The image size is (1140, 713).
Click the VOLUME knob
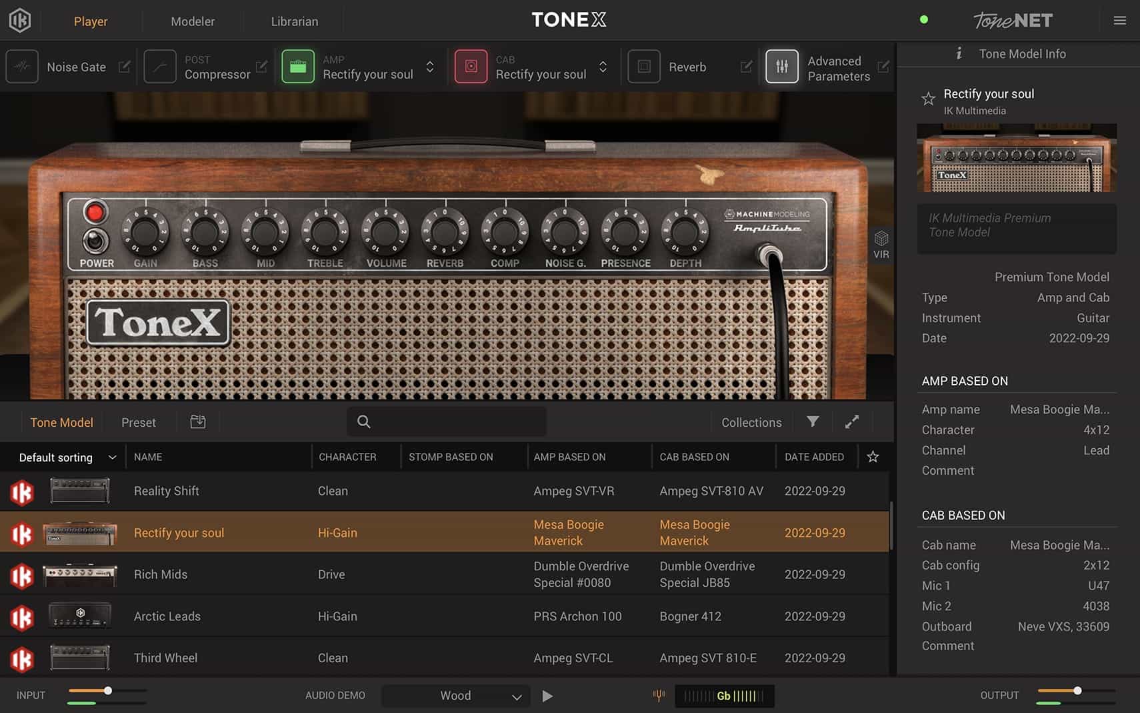click(385, 232)
